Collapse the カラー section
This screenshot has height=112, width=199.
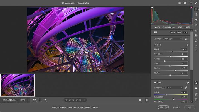pyautogui.click(x=155, y=83)
